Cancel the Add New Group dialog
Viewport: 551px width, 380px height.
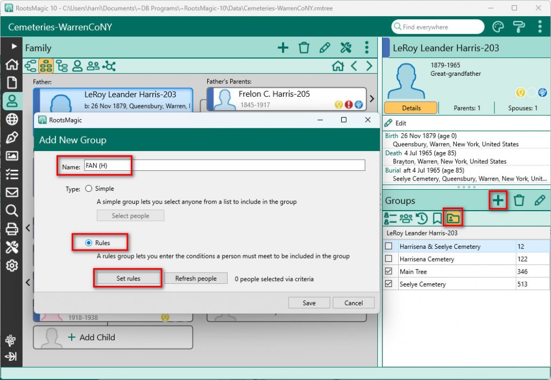[x=354, y=303]
